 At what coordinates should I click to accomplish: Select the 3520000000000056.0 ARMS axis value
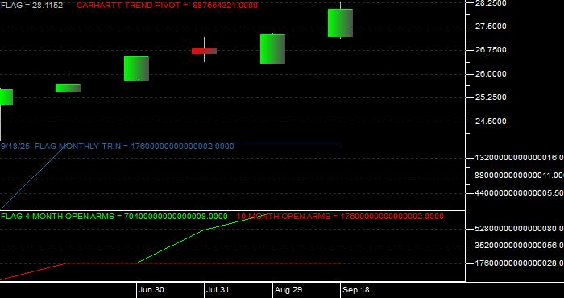point(520,246)
